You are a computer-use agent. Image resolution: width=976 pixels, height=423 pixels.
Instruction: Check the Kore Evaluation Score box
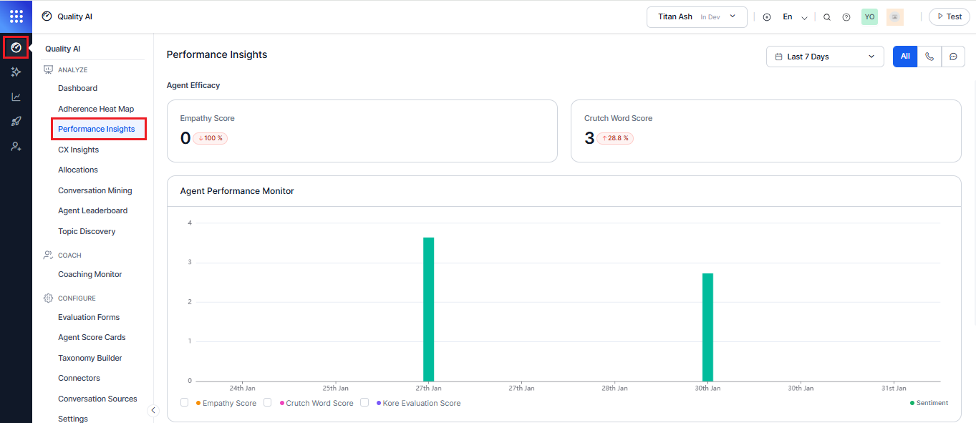click(x=364, y=403)
